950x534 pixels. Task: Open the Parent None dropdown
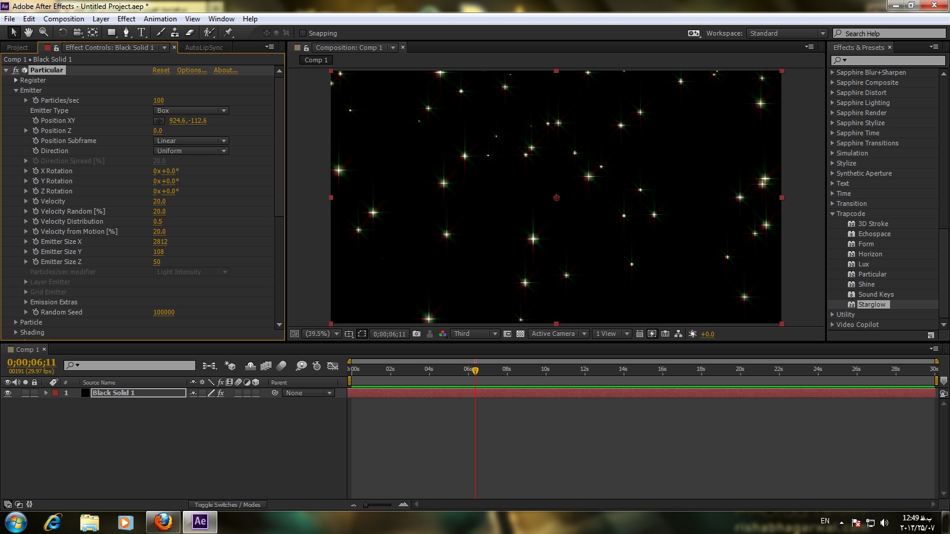point(308,393)
